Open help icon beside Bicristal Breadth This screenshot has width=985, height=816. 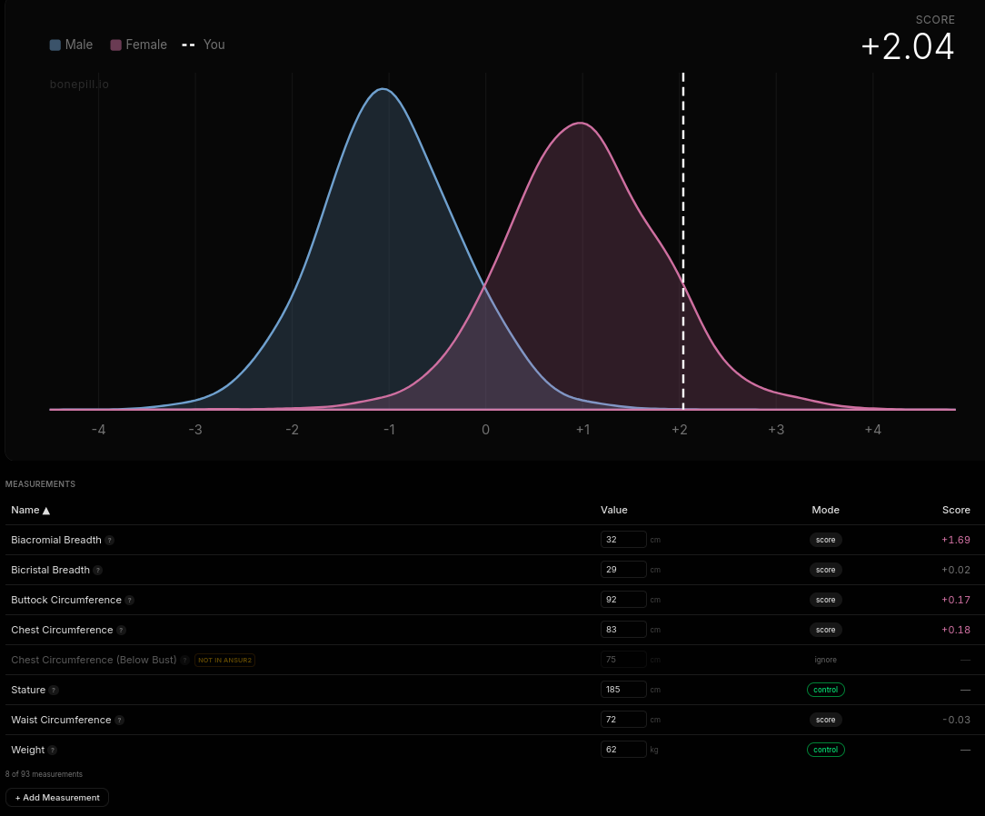pyautogui.click(x=98, y=571)
